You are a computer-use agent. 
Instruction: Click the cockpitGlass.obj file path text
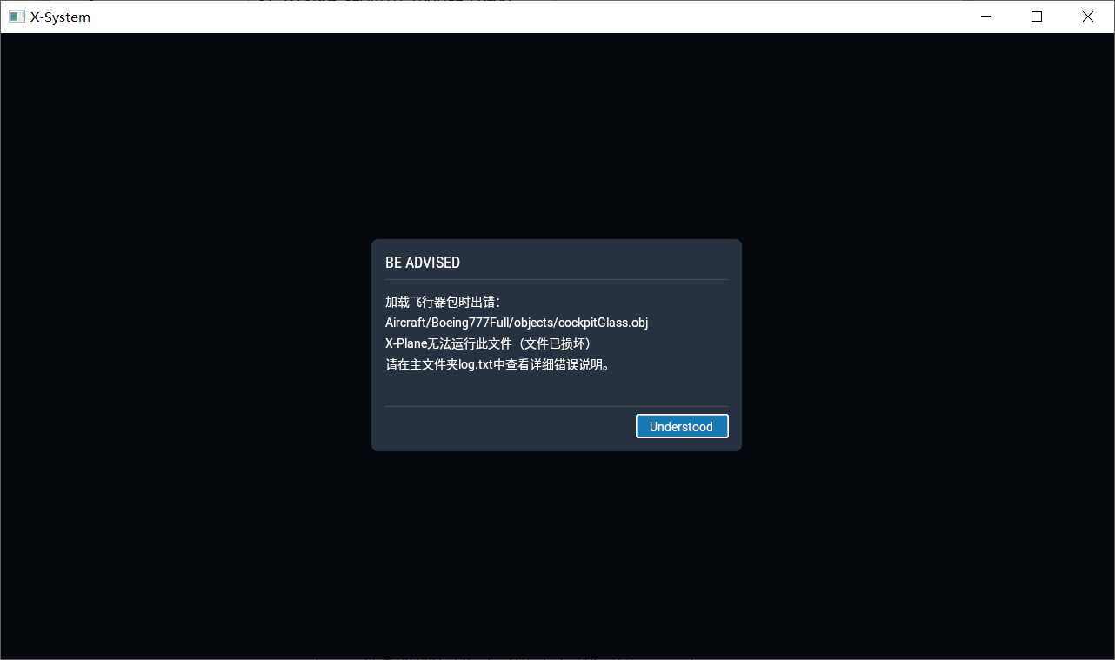(517, 323)
